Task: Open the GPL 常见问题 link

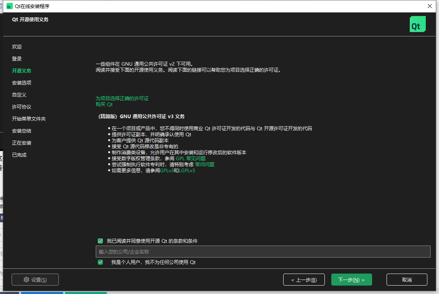Action: pos(191,159)
